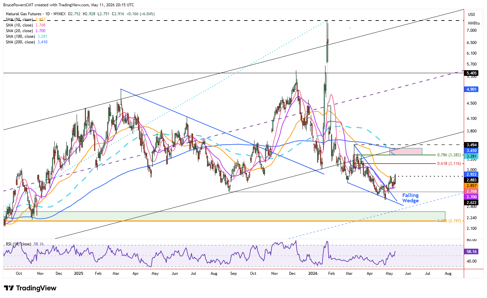Click the pink resistance zone rectangle
Screen dimensions: 487x298
pyautogui.click(x=406, y=152)
